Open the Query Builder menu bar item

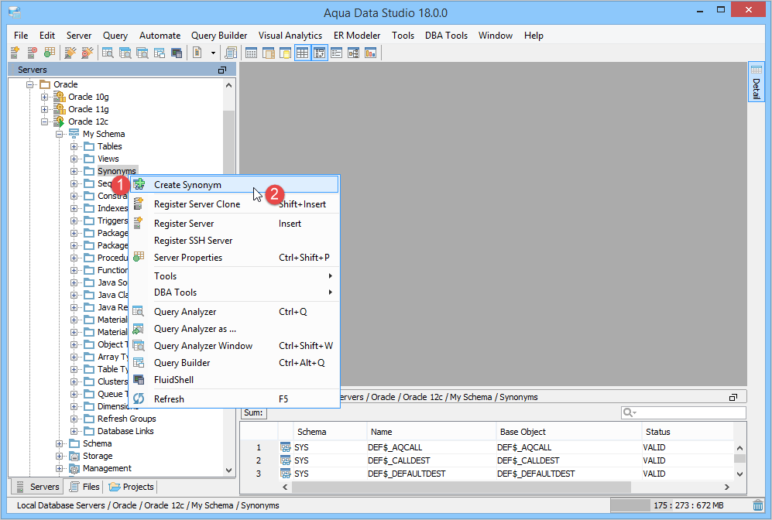[219, 36]
